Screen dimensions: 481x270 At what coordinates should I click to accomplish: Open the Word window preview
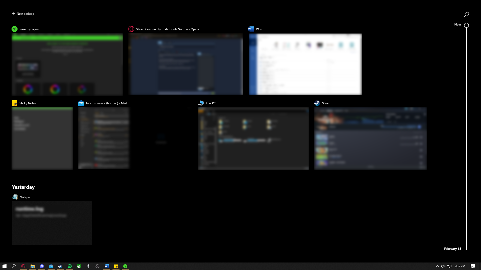click(305, 64)
